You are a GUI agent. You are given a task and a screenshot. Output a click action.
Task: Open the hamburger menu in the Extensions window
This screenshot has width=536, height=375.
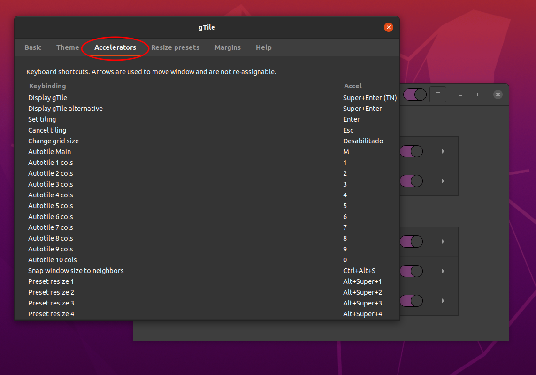[x=437, y=94]
